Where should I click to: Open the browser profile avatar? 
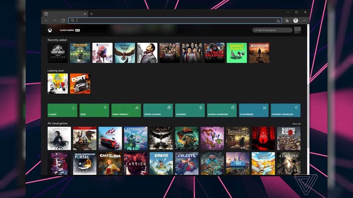pyautogui.click(x=296, y=21)
